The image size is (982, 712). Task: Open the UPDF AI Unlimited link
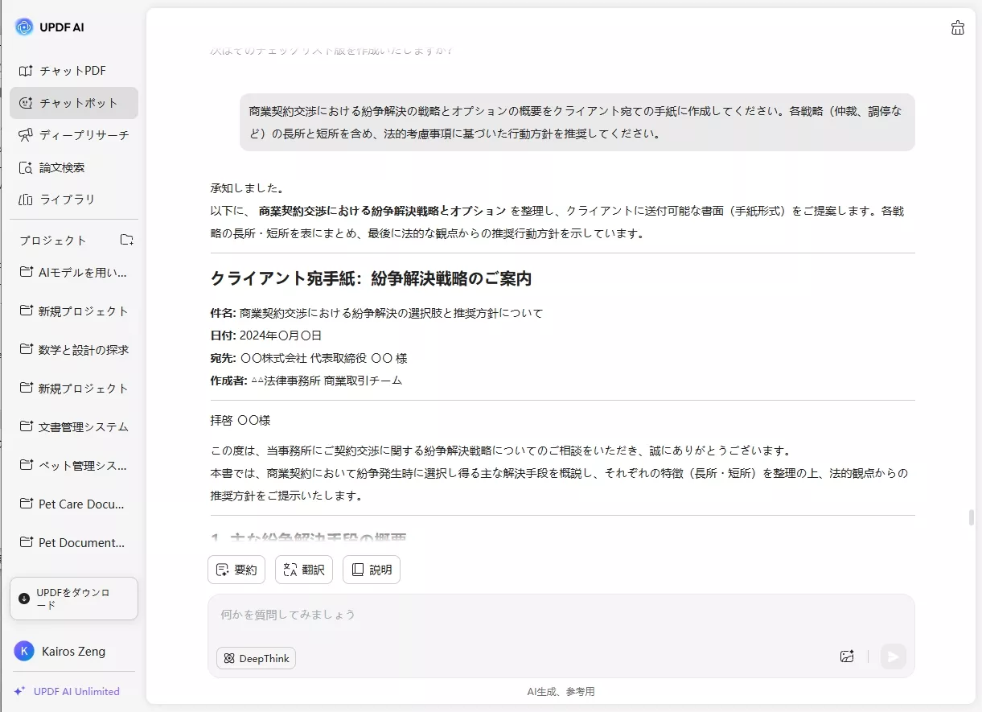(72, 691)
